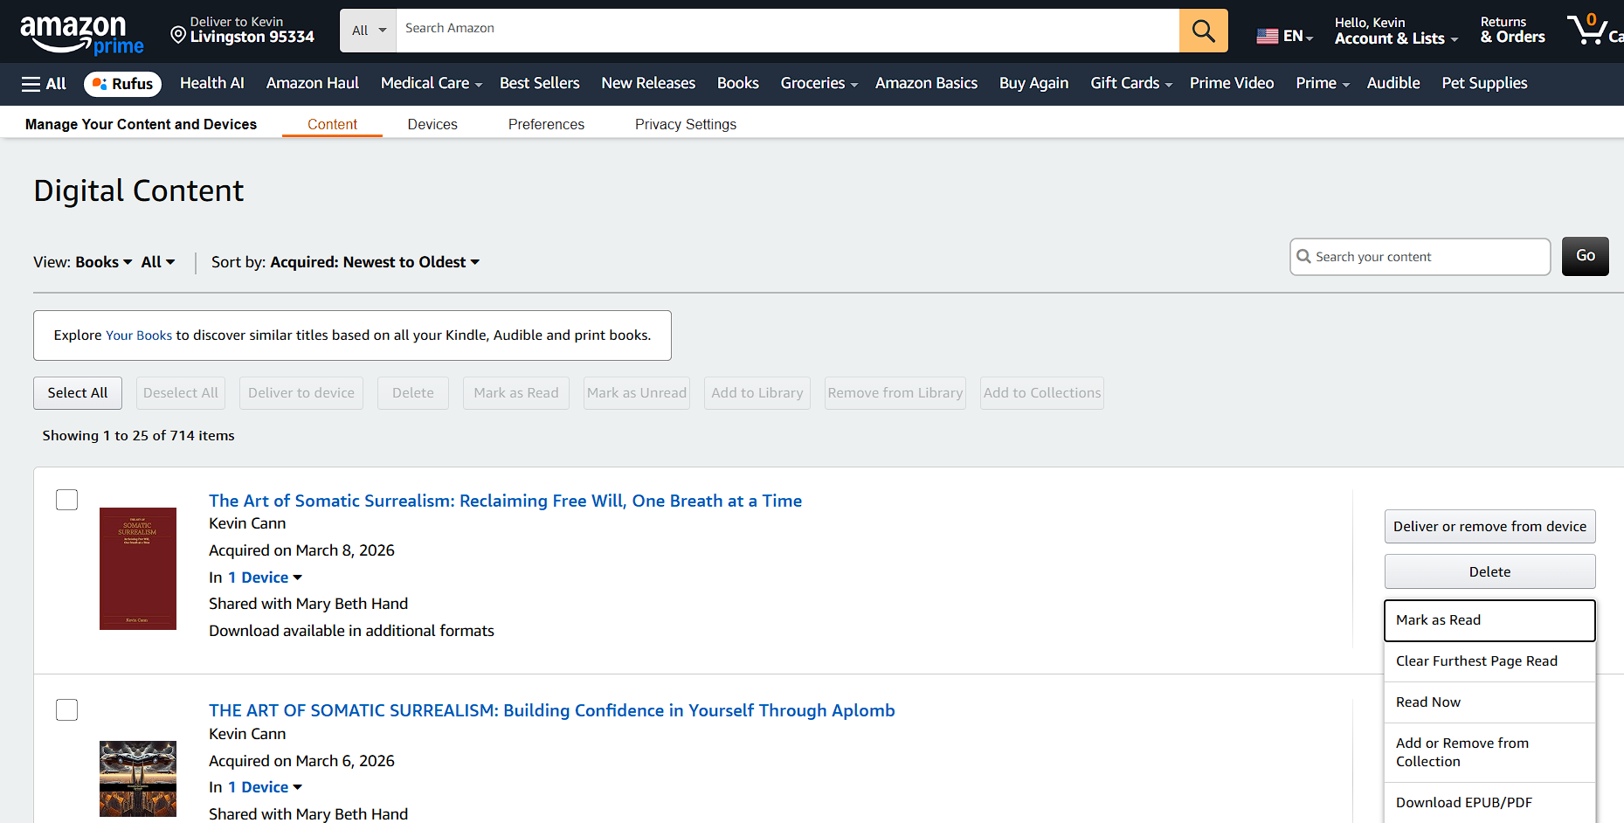
Task: Open the All hamburger menu
Action: 44,84
